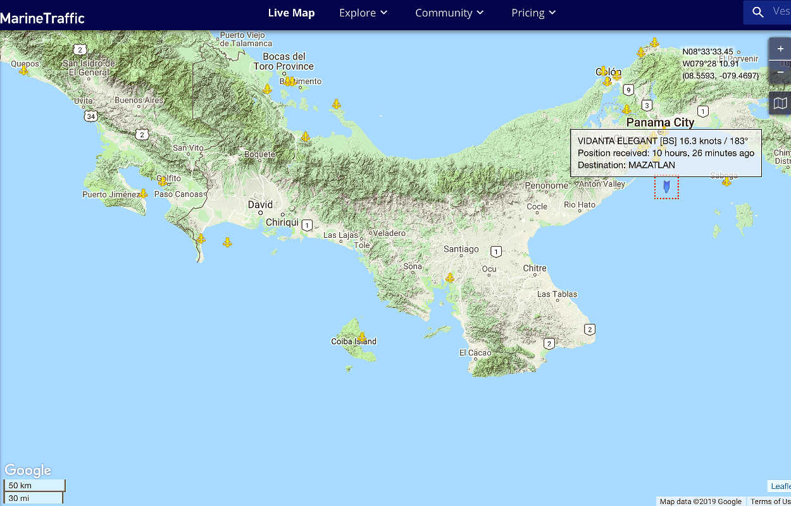Zoom out with the minus button
Image resolution: width=791 pixels, height=506 pixels.
point(780,73)
